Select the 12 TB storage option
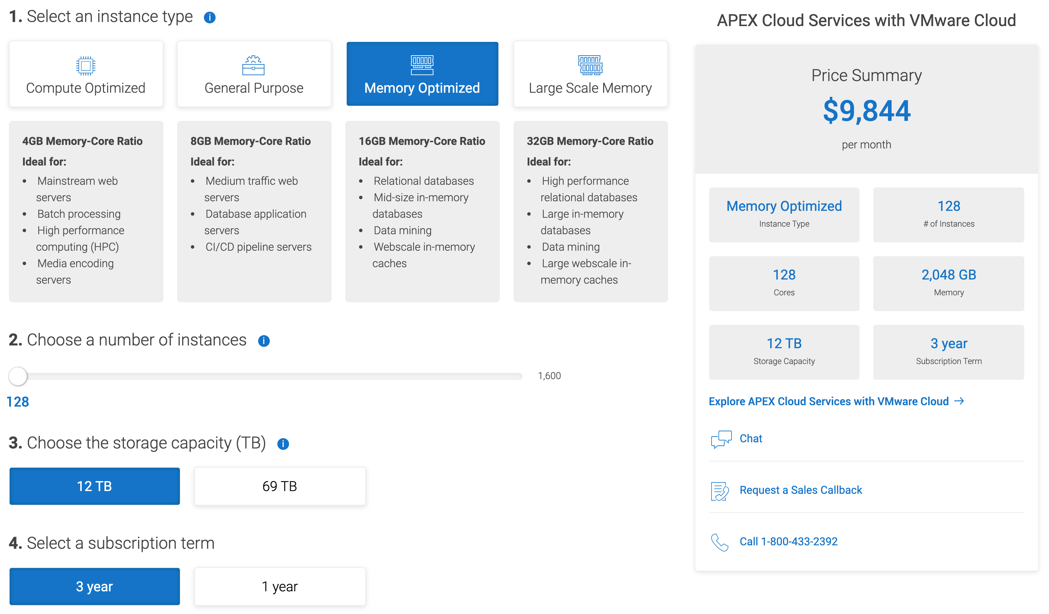The height and width of the screenshot is (614, 1049). pyautogui.click(x=94, y=486)
